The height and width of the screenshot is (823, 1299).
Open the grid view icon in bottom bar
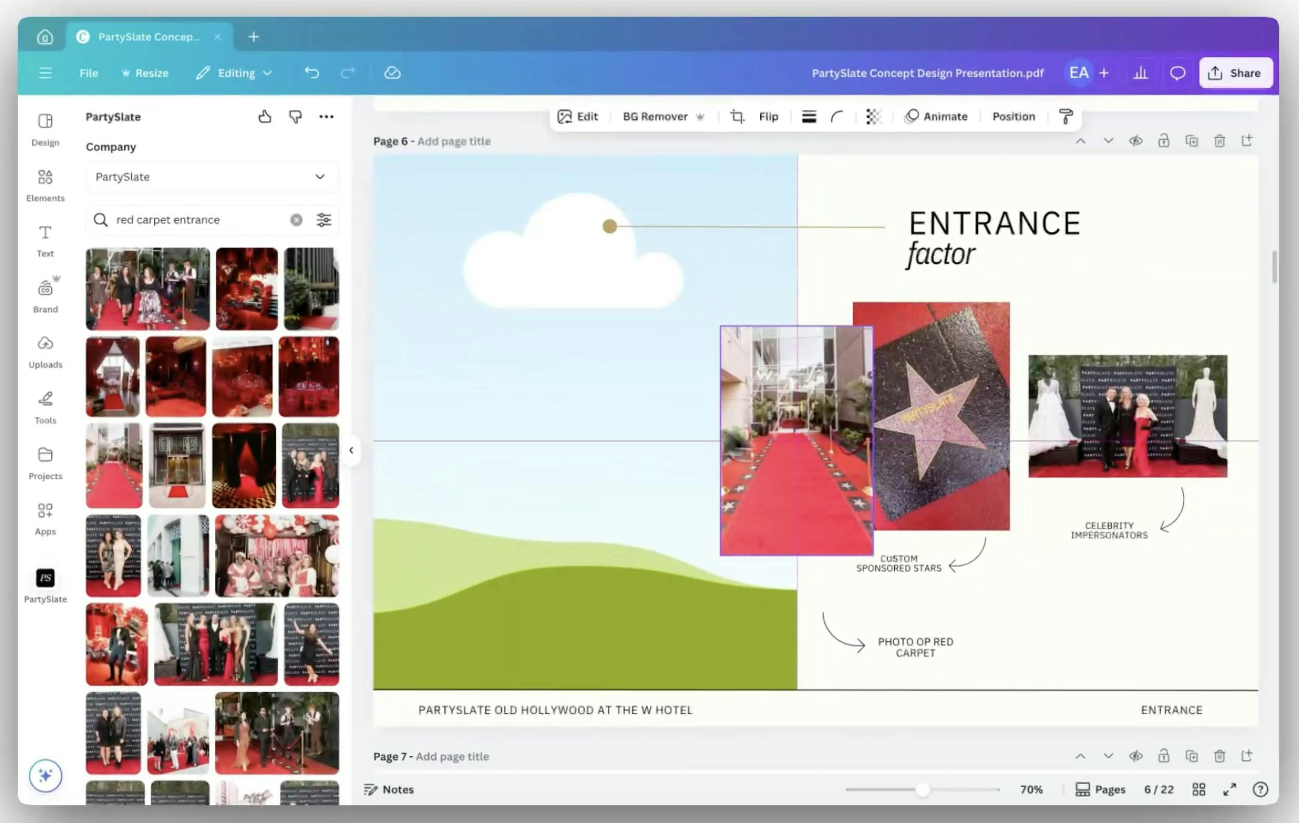pos(1198,790)
